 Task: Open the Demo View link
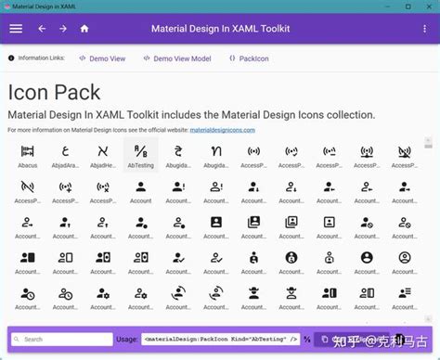point(102,58)
